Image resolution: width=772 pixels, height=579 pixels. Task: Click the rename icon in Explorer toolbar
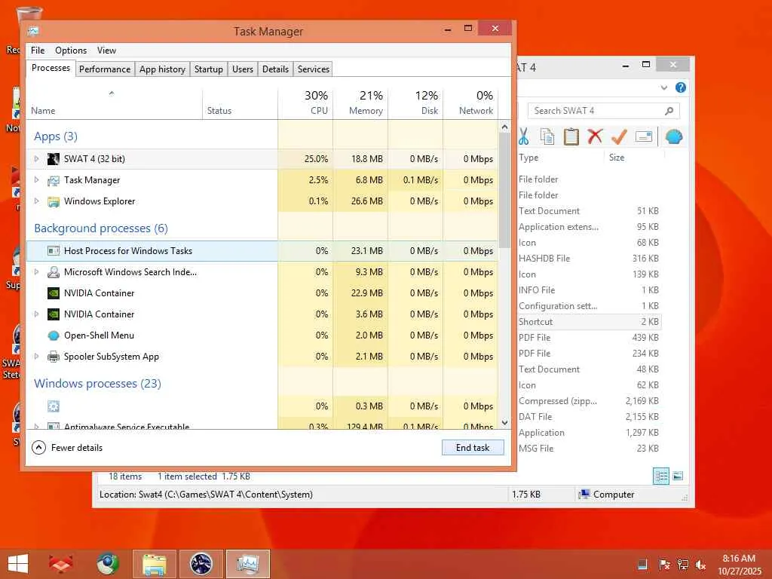644,136
